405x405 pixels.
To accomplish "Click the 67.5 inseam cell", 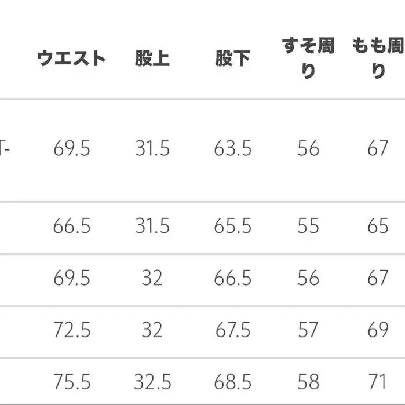I will (233, 330).
